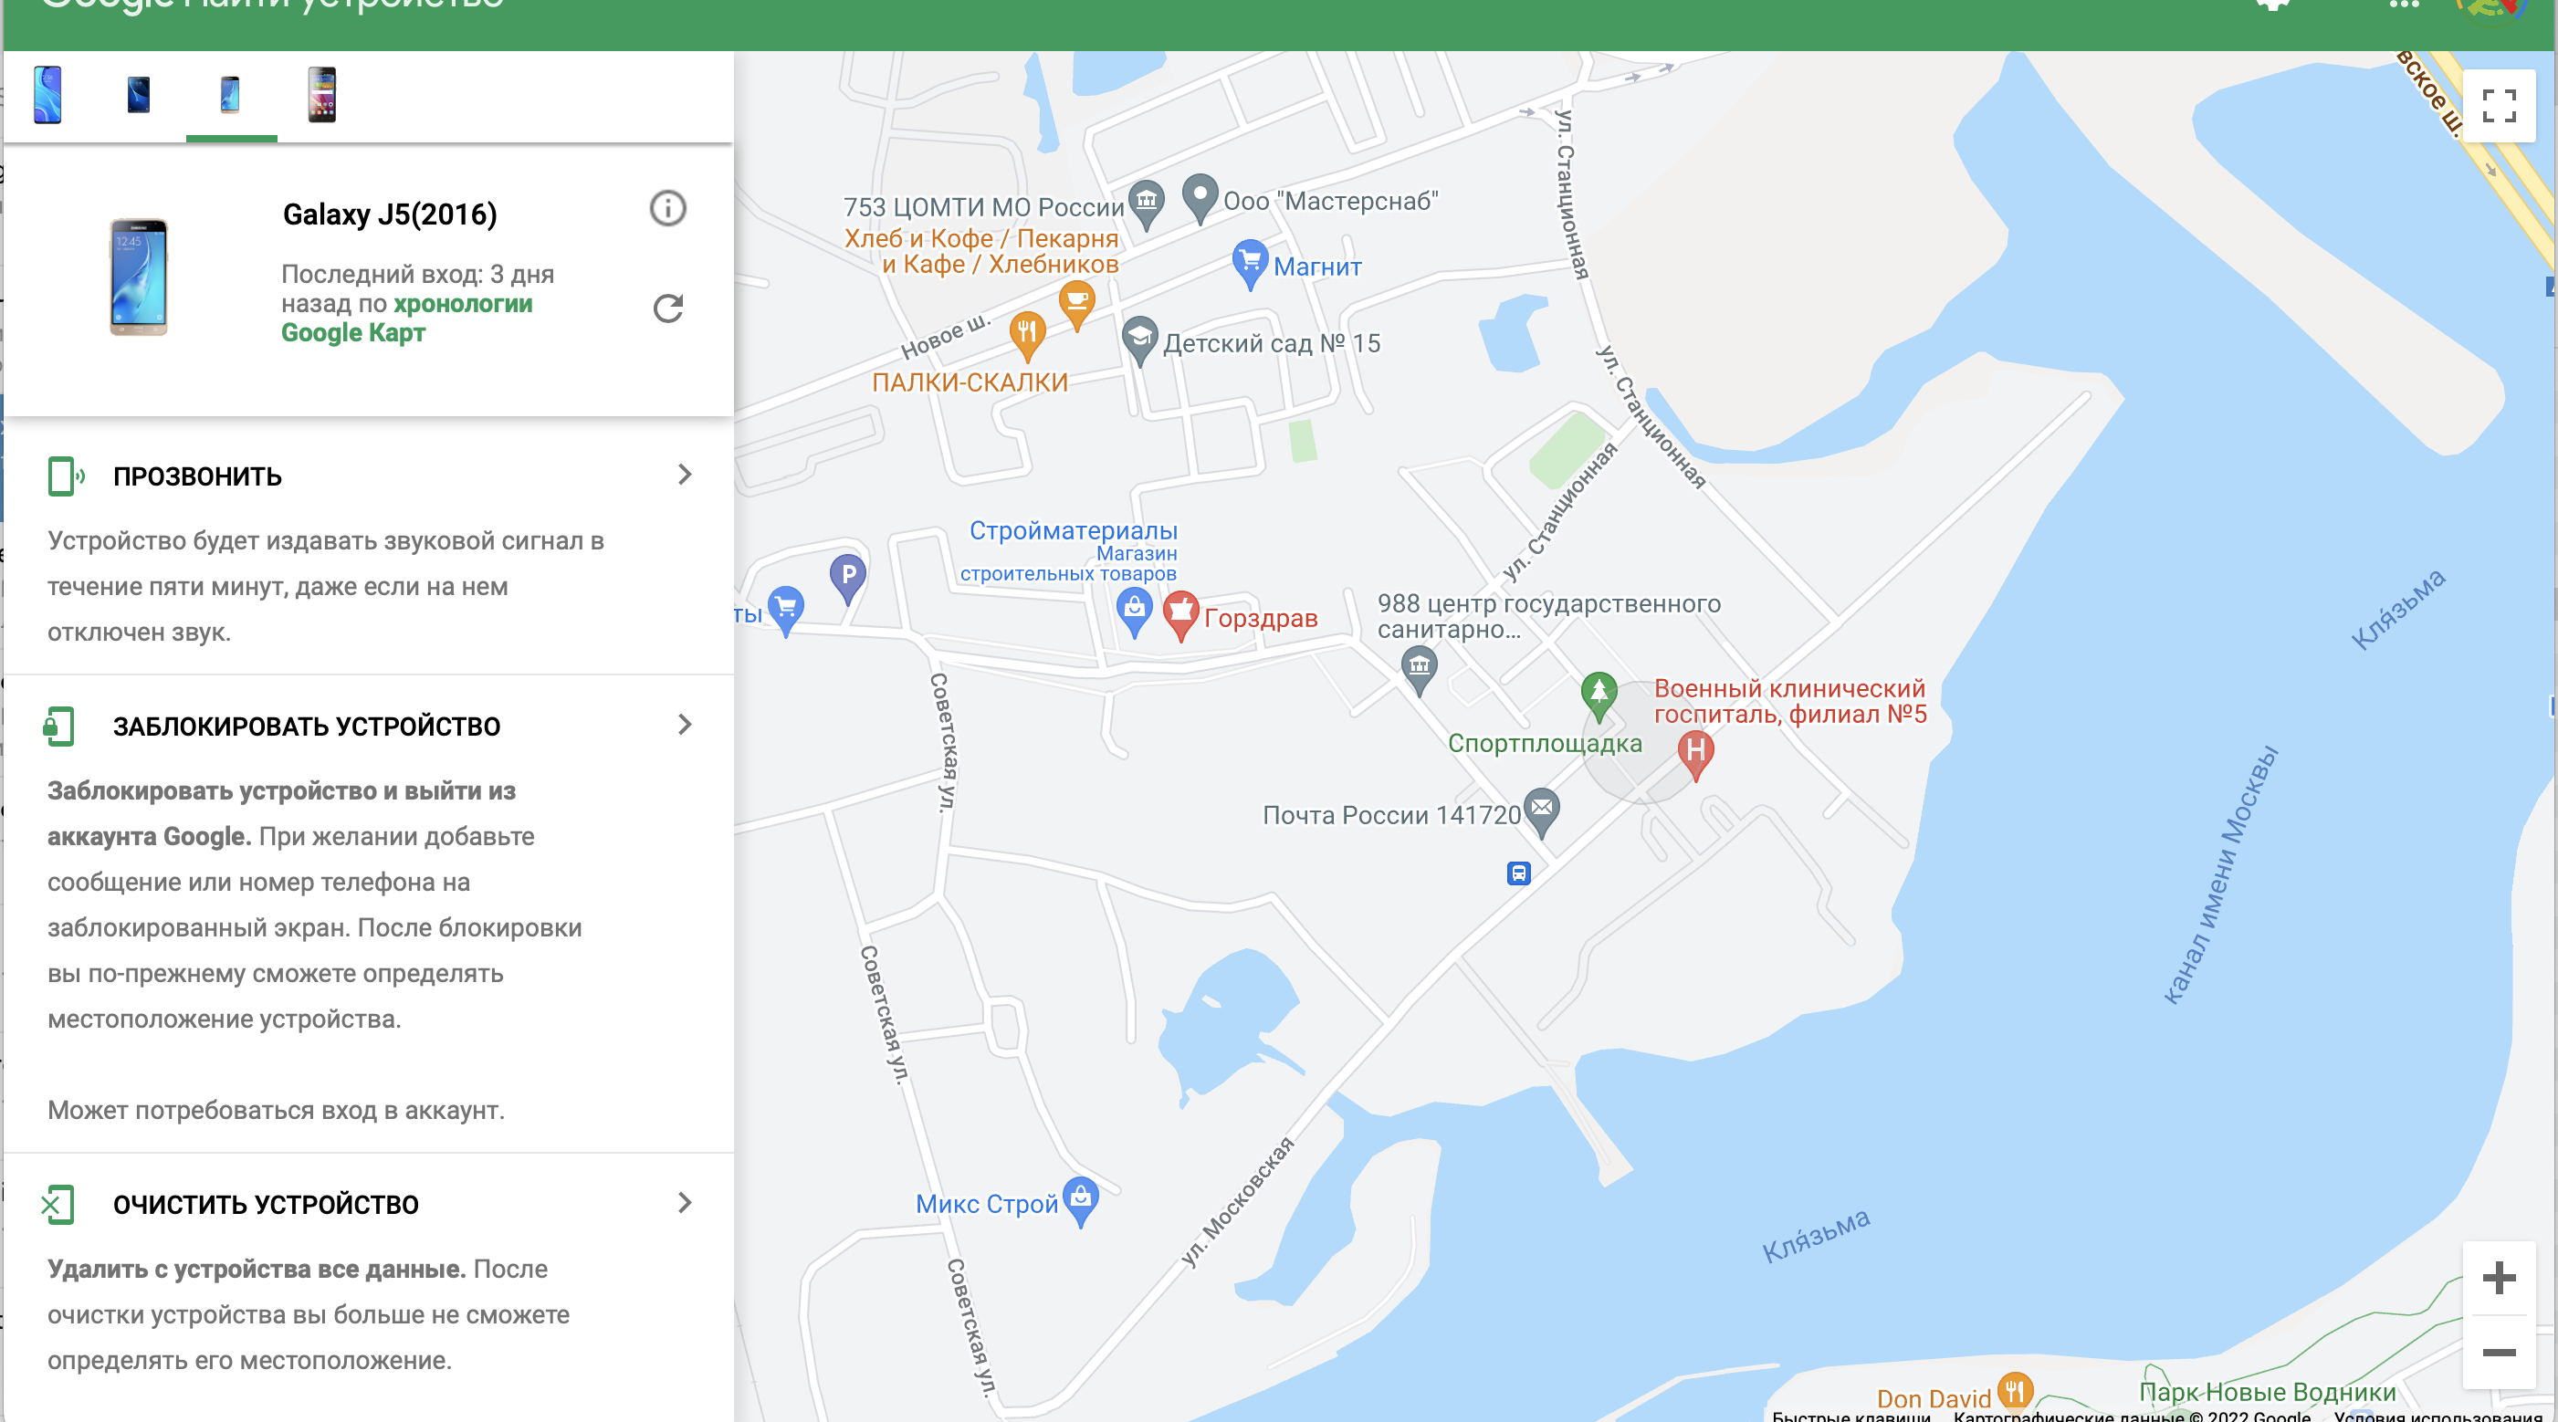
Task: Switch to the first device tab
Action: pos(47,95)
